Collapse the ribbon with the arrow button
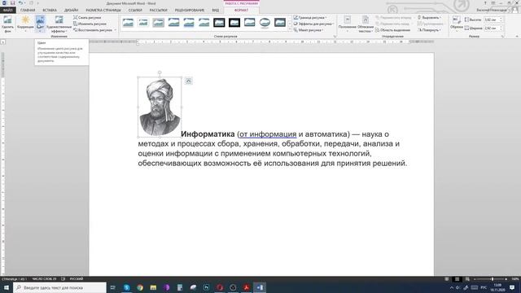 (517, 36)
